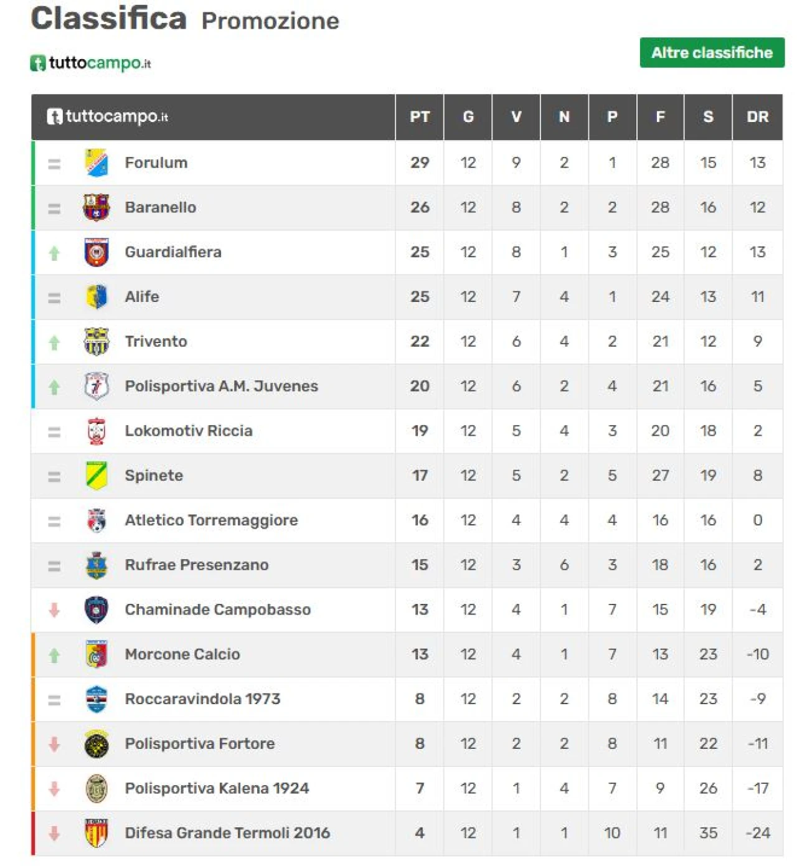Click the Chaminade Campobasso crest
Image resolution: width=797 pixels, height=866 pixels.
(97, 609)
